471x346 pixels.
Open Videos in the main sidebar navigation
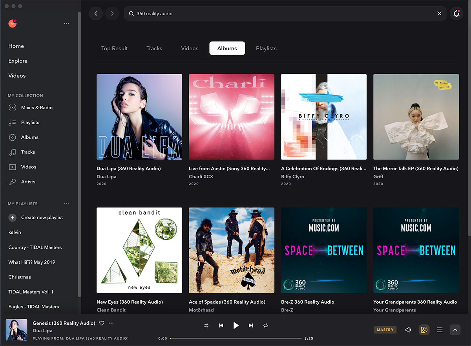tap(17, 76)
